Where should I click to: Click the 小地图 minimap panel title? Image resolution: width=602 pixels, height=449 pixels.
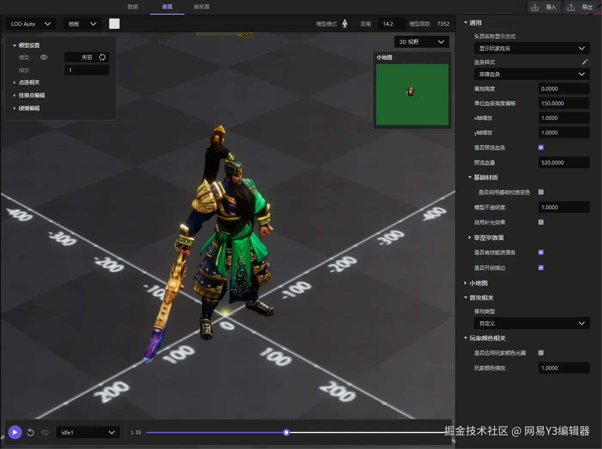pos(384,57)
